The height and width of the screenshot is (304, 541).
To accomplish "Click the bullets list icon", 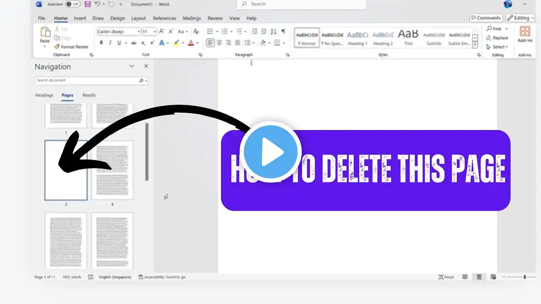I will coord(210,31).
